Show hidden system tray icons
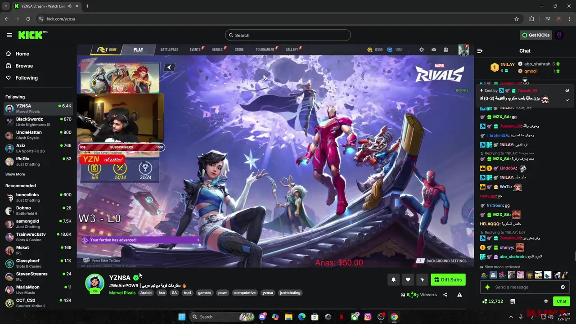The image size is (576, 324). click(511, 317)
